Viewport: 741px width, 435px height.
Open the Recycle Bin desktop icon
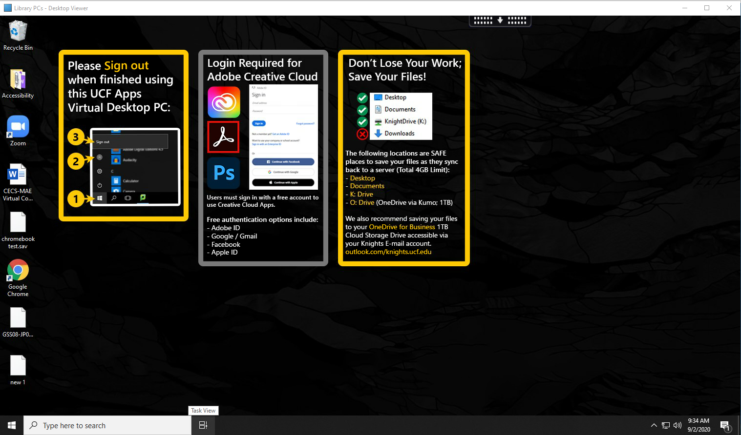click(18, 36)
